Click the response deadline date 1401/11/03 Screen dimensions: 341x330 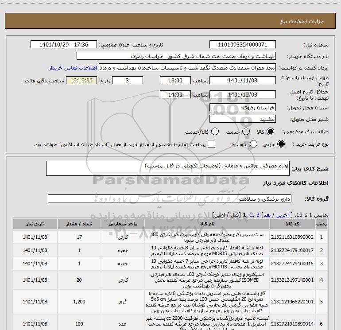tap(243, 80)
